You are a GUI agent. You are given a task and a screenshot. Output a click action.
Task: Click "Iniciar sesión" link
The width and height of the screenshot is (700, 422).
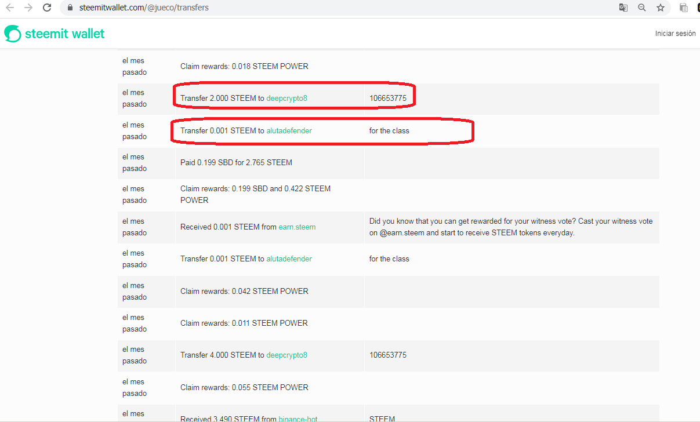tap(675, 34)
